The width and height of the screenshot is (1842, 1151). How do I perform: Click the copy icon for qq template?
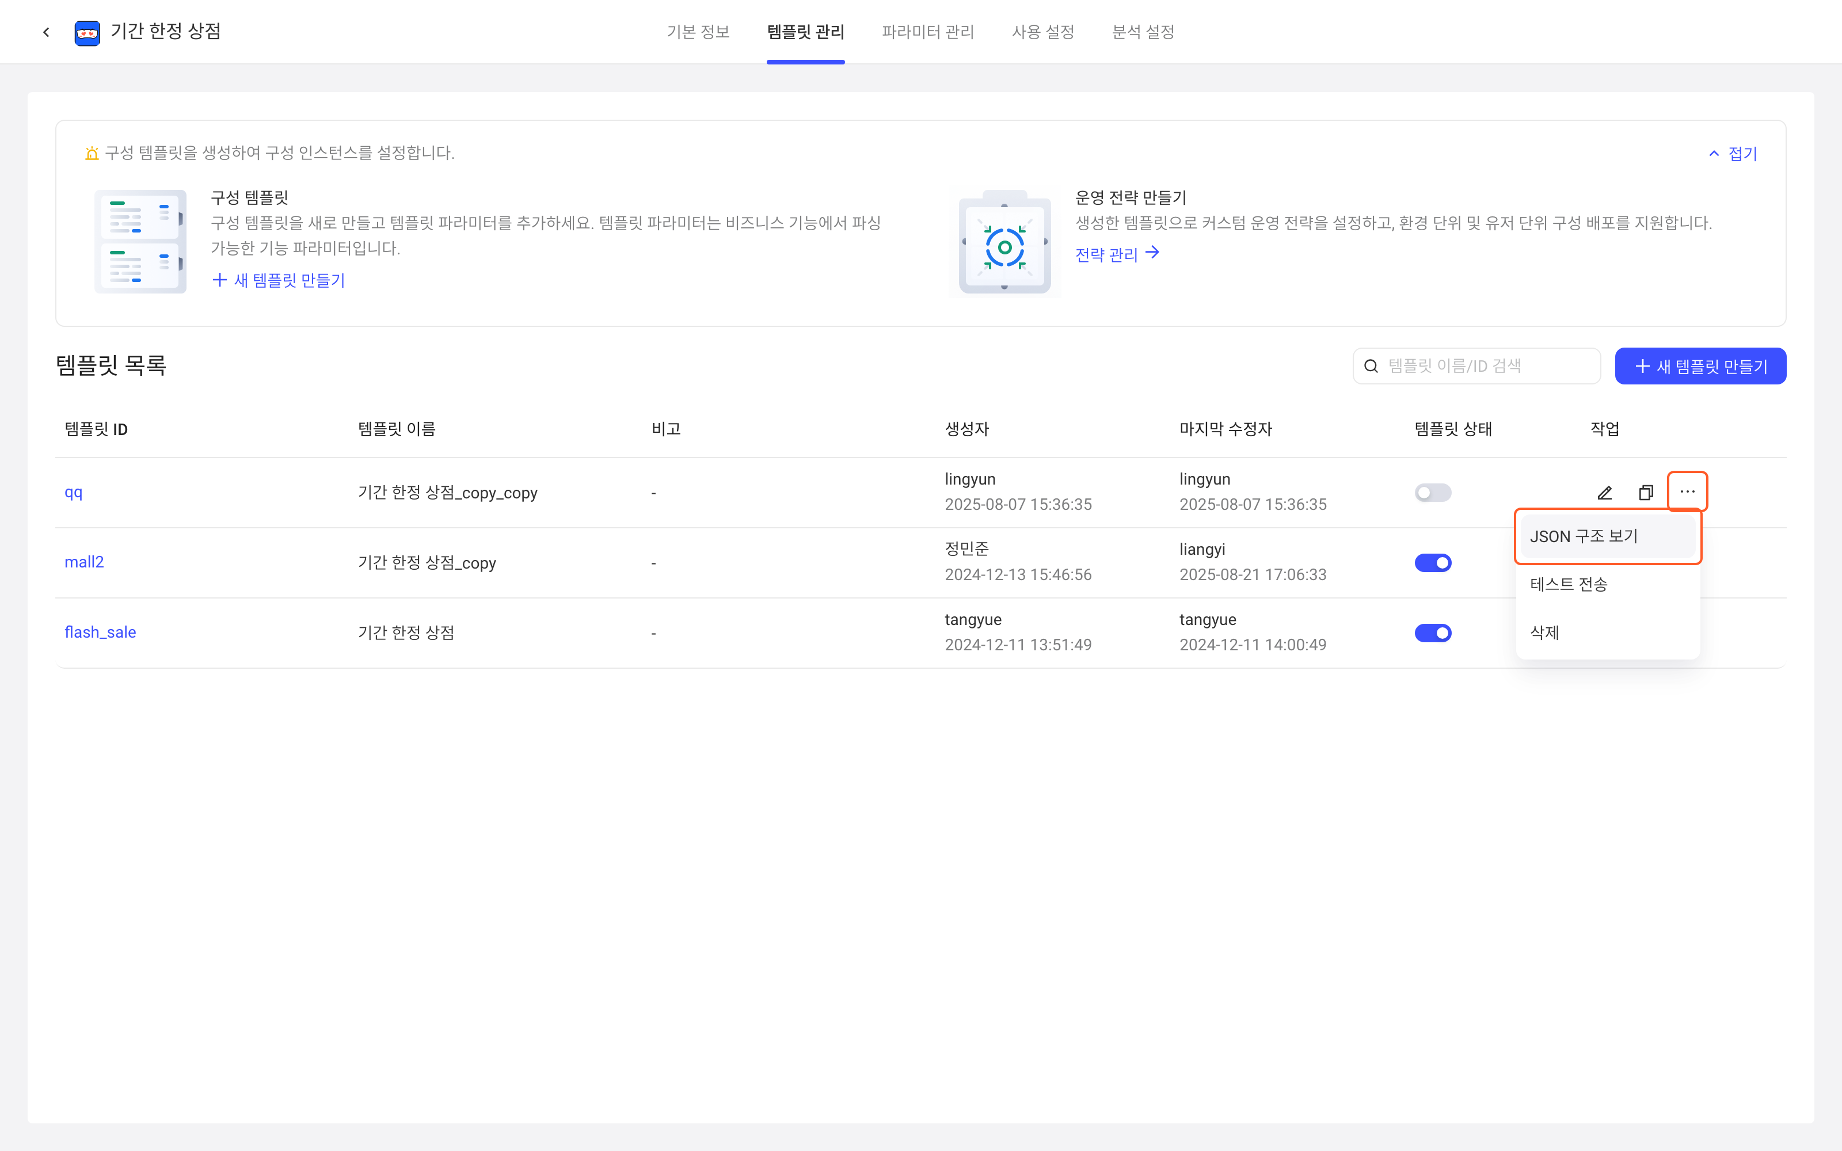pyautogui.click(x=1646, y=493)
